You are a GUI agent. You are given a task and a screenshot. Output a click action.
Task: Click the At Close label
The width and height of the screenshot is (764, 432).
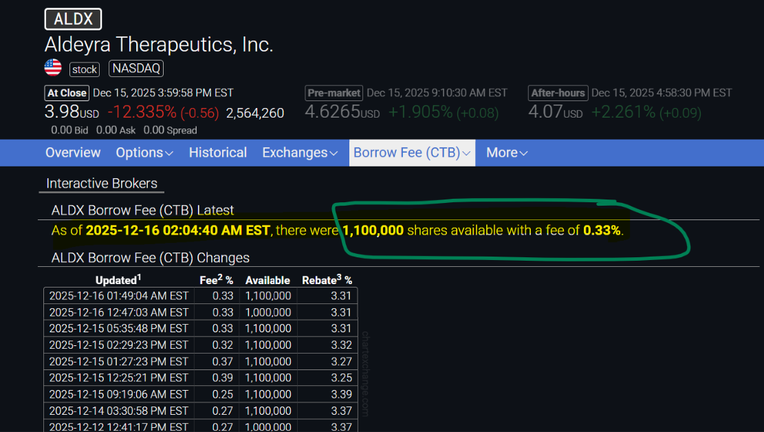click(67, 93)
